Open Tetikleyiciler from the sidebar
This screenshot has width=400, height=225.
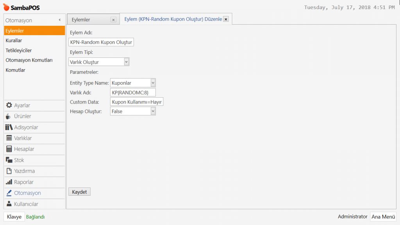pyautogui.click(x=19, y=50)
